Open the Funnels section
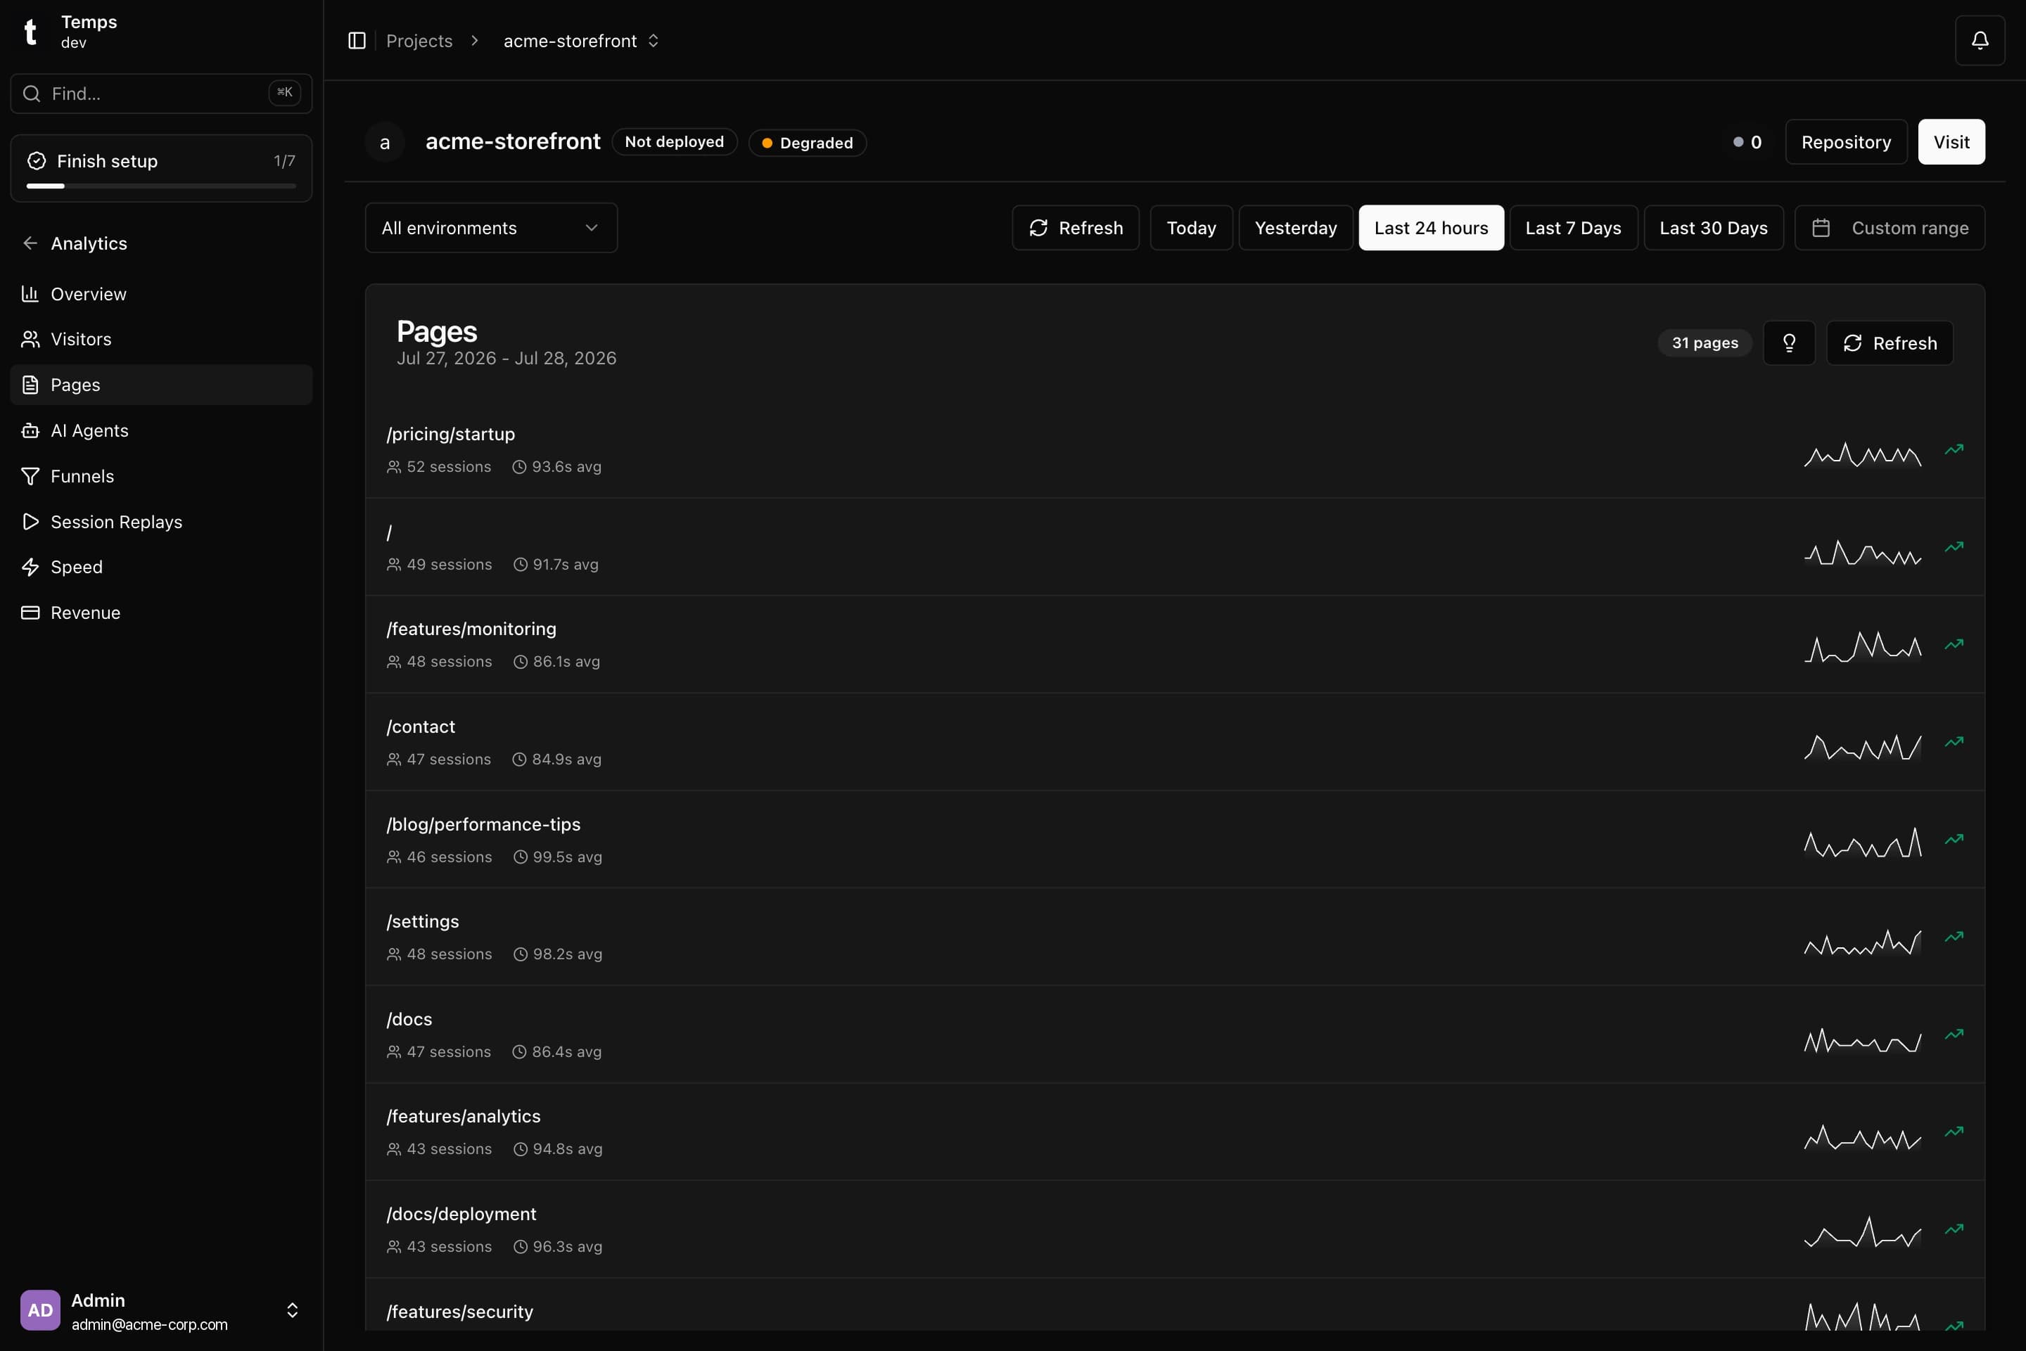This screenshot has width=2026, height=1351. tap(161, 476)
